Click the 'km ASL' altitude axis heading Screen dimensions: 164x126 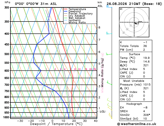click(x=100, y=4)
